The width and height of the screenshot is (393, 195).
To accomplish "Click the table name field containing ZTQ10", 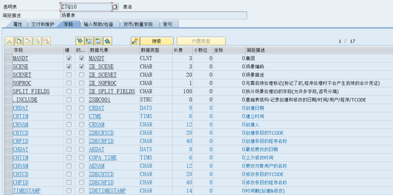I will click(x=86, y=7).
